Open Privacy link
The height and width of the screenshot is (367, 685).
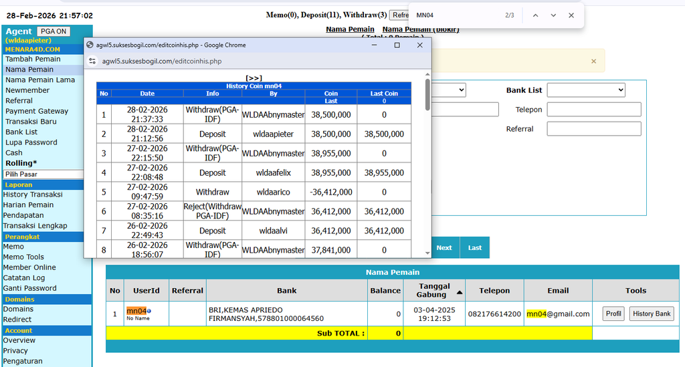[15, 351]
